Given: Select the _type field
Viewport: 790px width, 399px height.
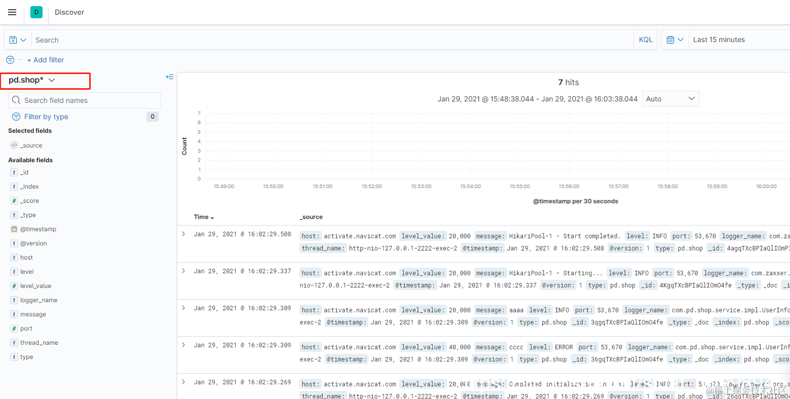Looking at the screenshot, I should point(28,215).
